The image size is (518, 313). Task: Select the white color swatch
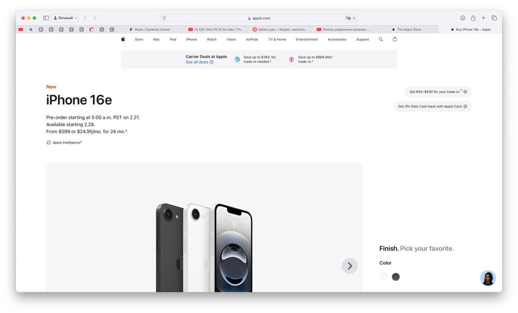pyautogui.click(x=384, y=277)
